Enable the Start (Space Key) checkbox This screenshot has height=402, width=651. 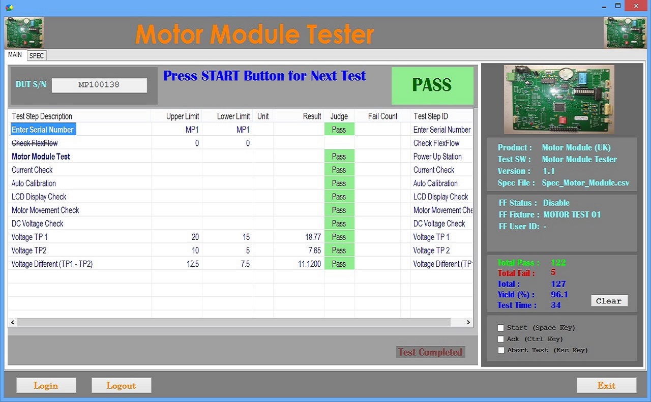(501, 328)
